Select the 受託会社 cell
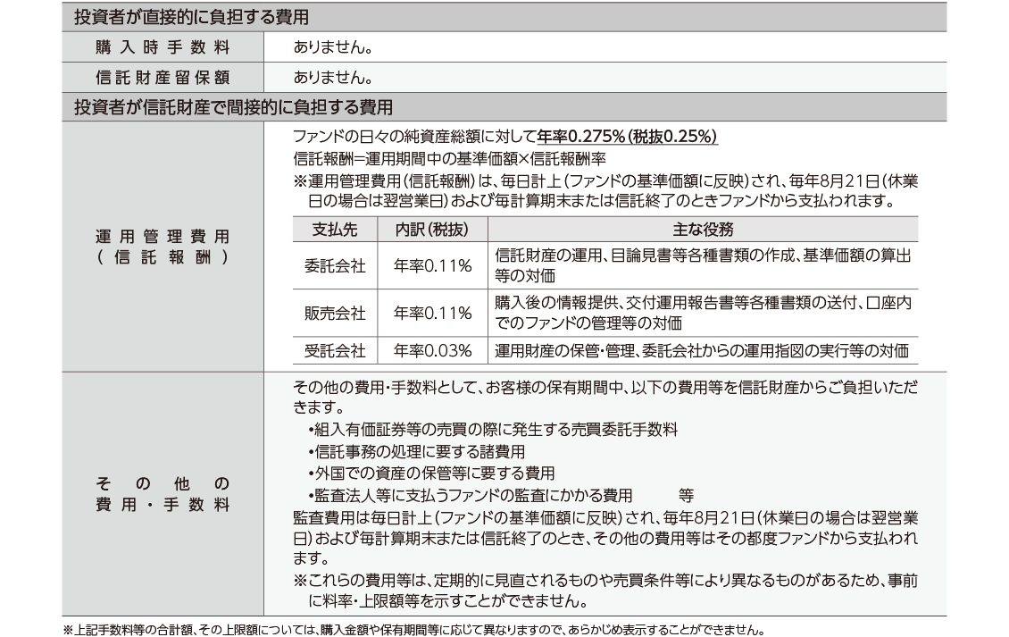Viewport: 1009px width, 637px height. 335,350
